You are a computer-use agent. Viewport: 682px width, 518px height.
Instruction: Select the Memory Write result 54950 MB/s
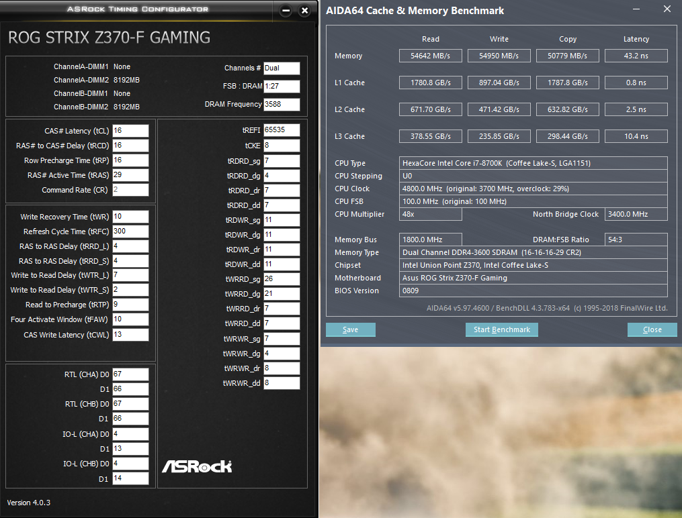point(499,56)
